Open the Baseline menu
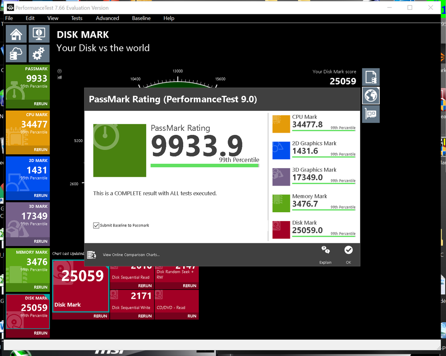This screenshot has height=356, width=446. (141, 18)
